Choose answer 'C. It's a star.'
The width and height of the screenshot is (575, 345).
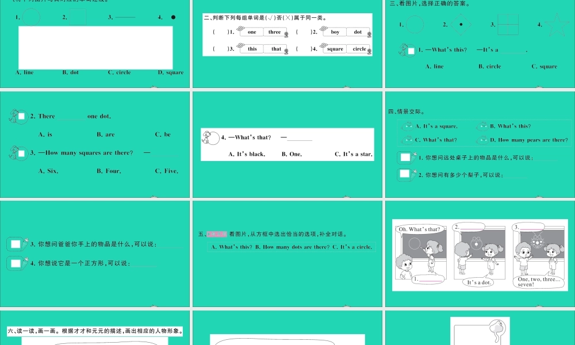click(354, 154)
